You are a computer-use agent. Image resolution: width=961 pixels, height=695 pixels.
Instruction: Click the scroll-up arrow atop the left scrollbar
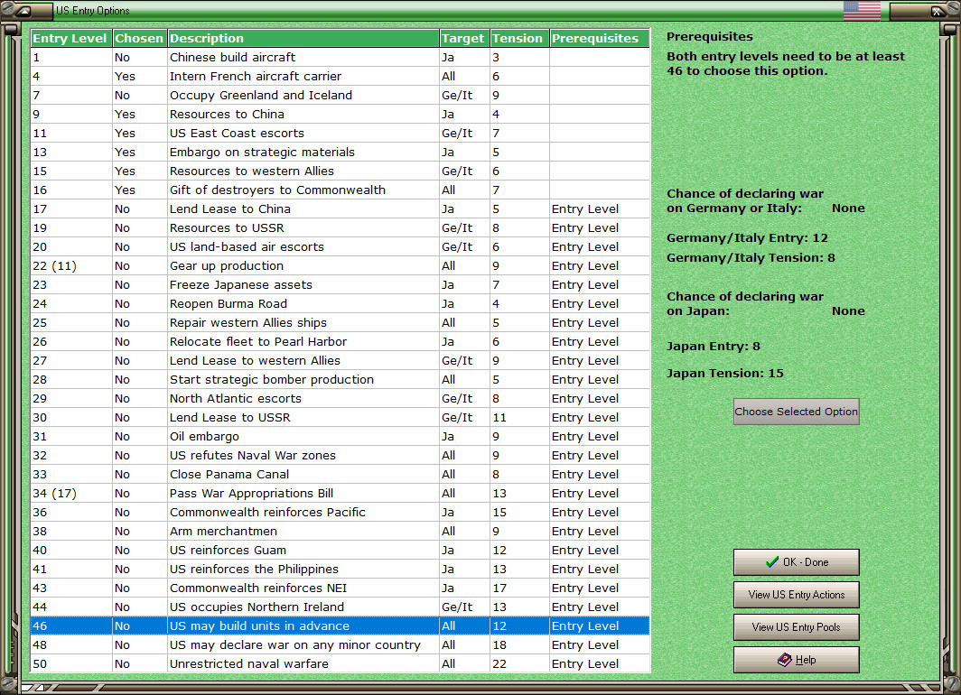(12, 29)
